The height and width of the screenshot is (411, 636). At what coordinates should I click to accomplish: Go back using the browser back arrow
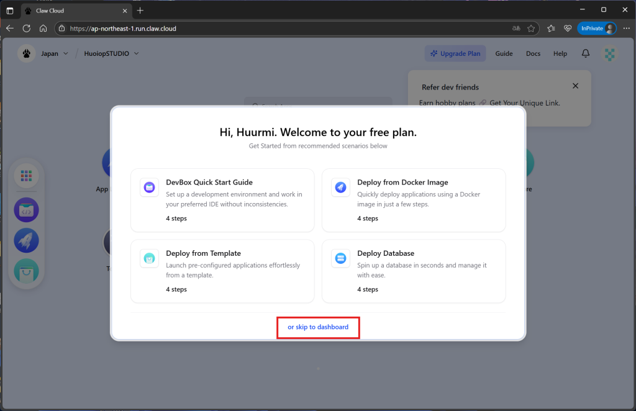click(10, 29)
